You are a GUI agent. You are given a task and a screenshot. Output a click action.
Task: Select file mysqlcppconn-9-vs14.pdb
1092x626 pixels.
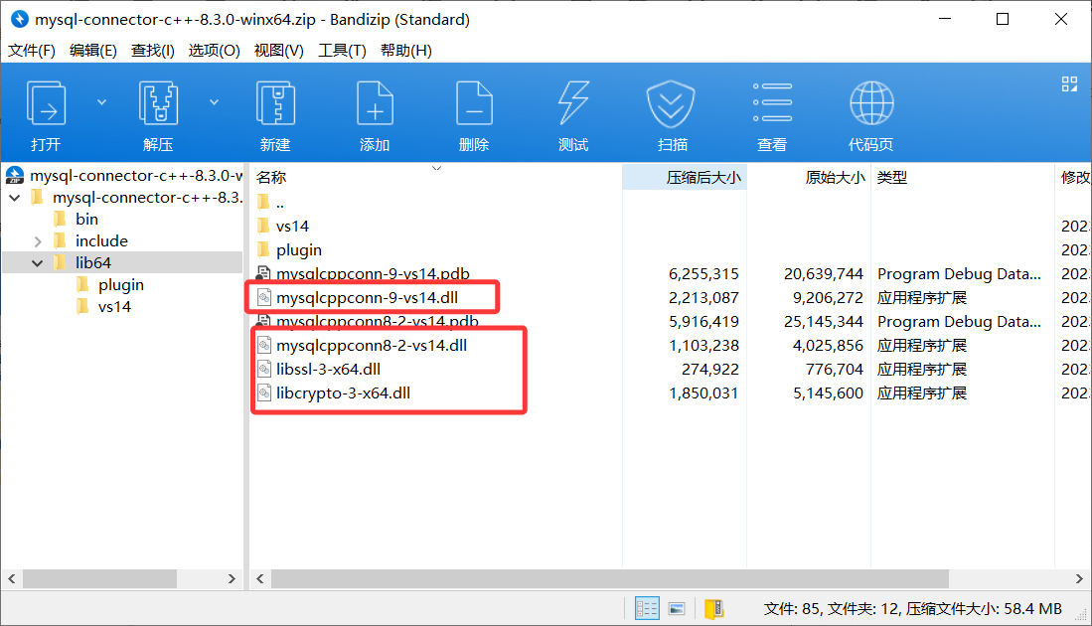[x=373, y=273]
